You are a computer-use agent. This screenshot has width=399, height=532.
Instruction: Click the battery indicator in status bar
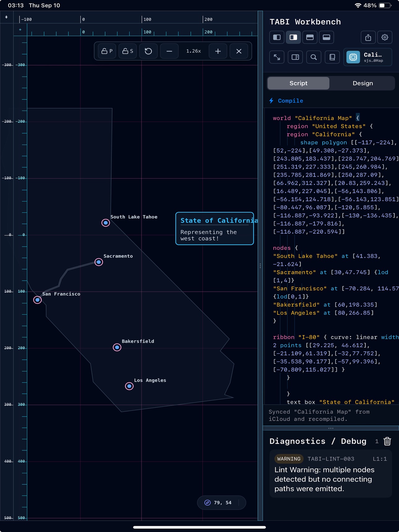click(385, 6)
